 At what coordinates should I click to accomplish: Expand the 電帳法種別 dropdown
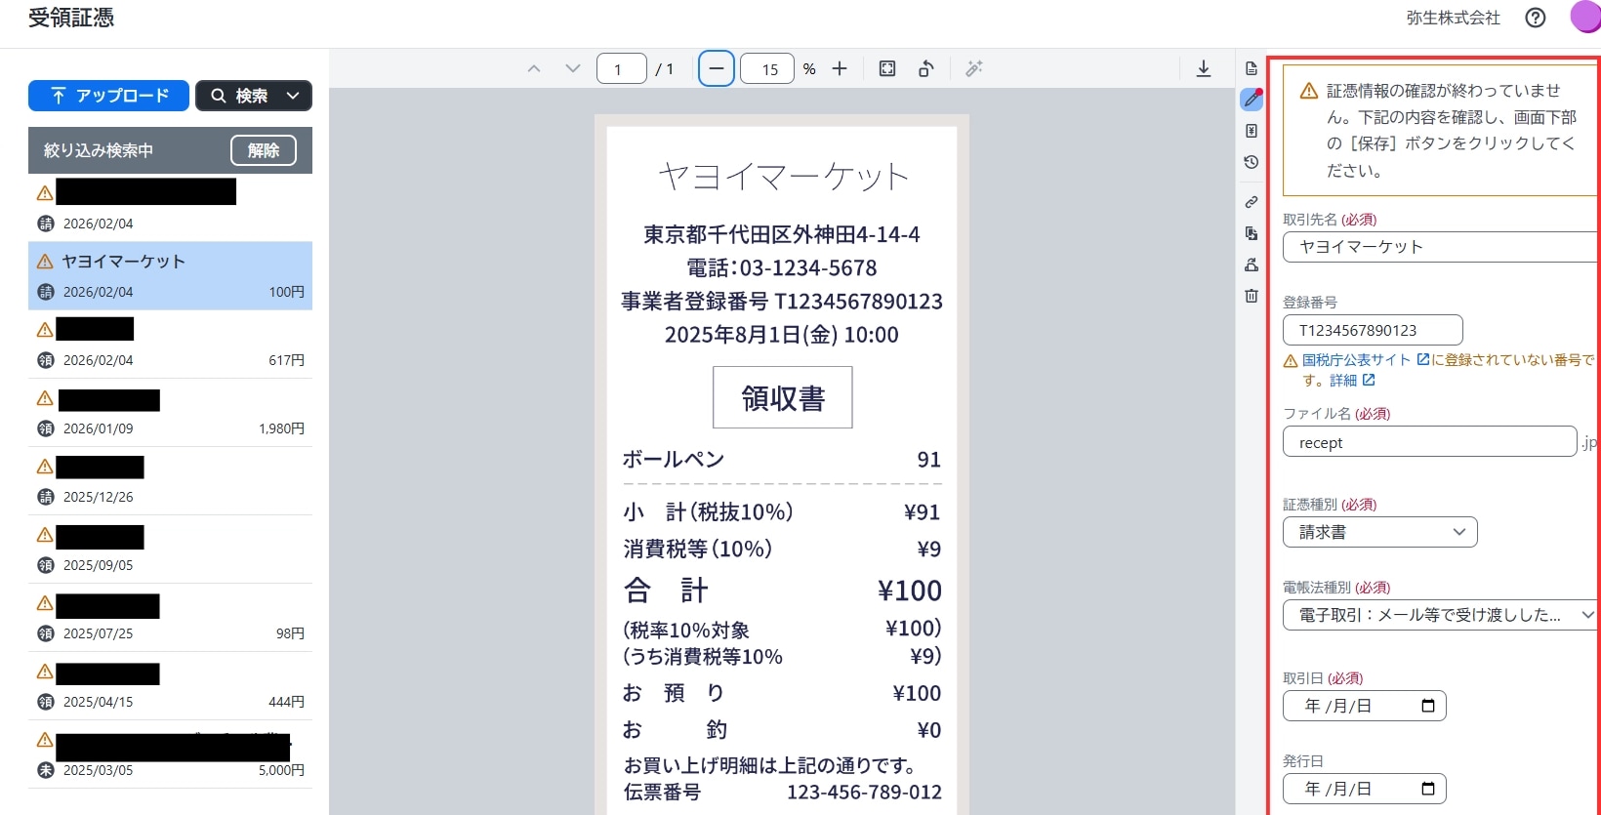tap(1441, 615)
